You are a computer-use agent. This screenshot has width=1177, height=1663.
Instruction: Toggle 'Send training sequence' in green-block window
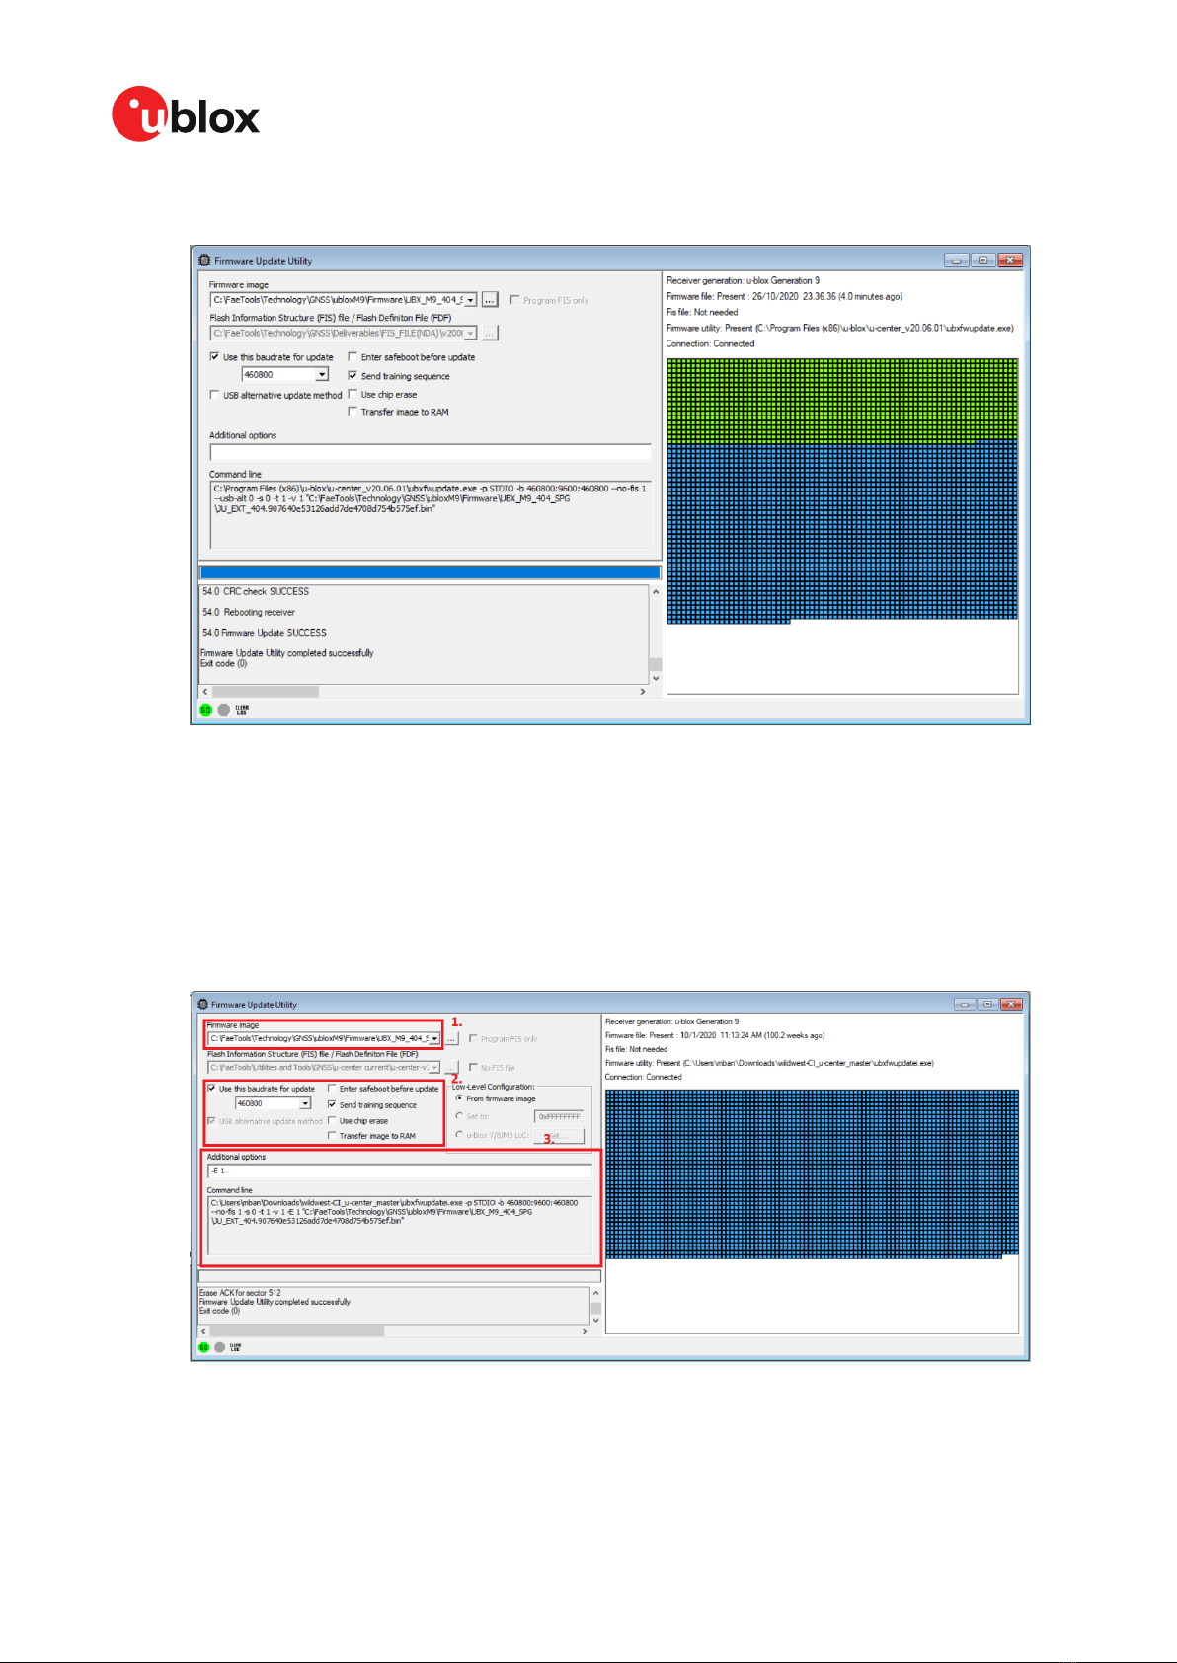click(353, 376)
